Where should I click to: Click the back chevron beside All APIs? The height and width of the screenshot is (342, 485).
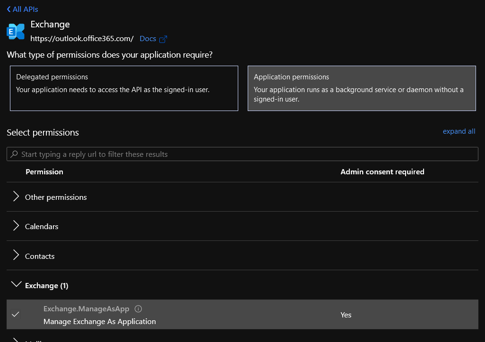coord(9,9)
